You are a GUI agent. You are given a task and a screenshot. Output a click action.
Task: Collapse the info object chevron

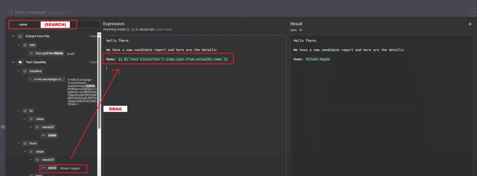[x=19, y=45]
